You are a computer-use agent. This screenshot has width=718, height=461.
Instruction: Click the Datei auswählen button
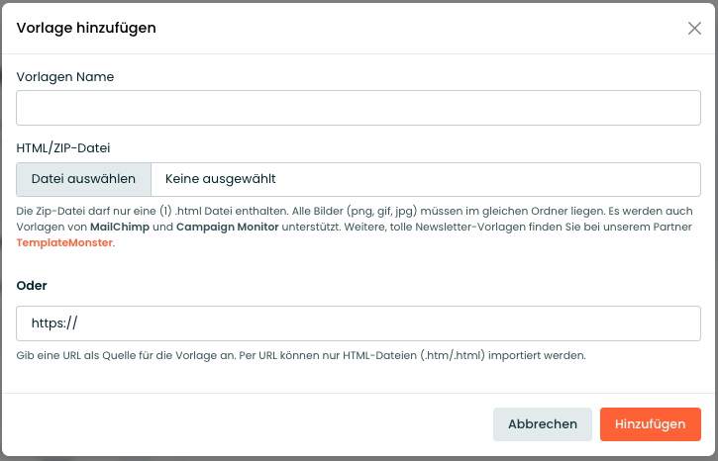(83, 179)
